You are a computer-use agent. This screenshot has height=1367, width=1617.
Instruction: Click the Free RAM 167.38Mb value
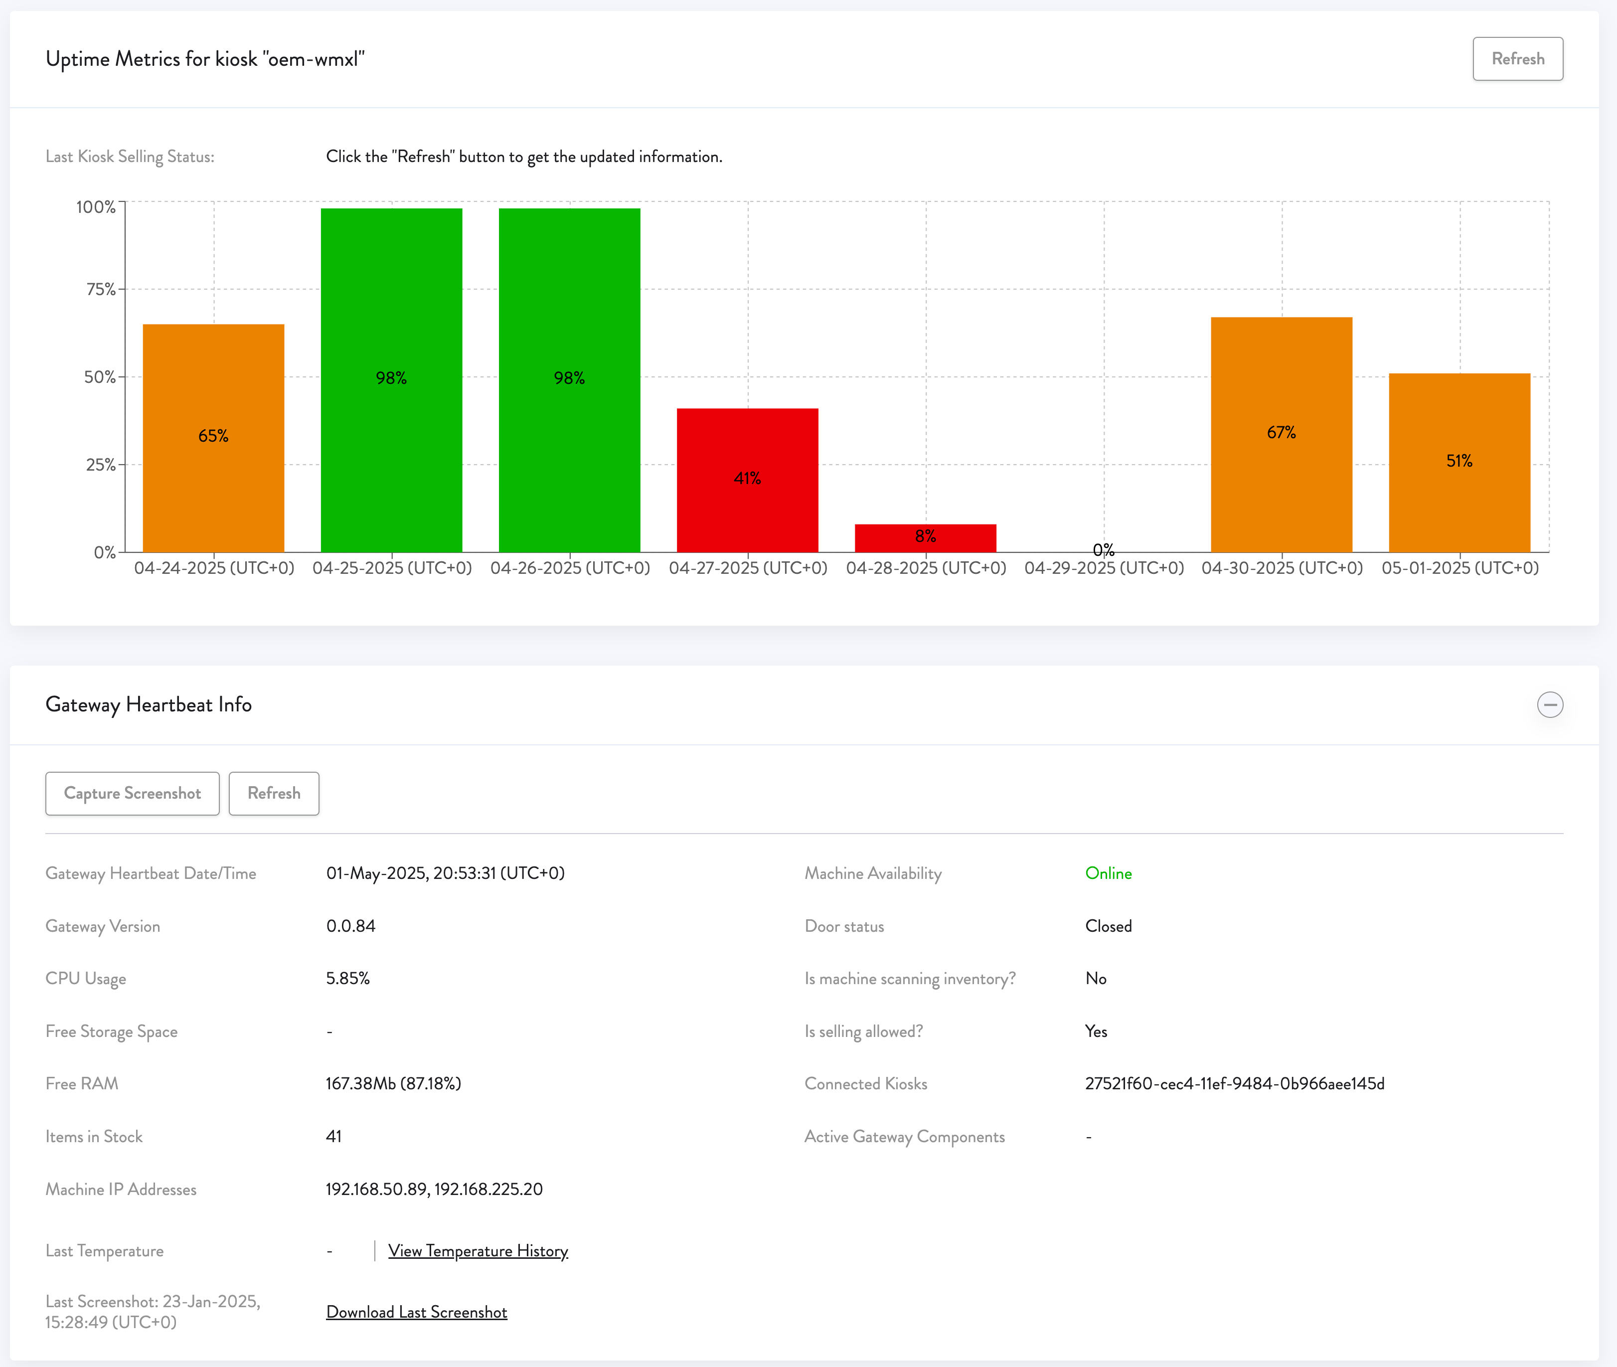(393, 1083)
